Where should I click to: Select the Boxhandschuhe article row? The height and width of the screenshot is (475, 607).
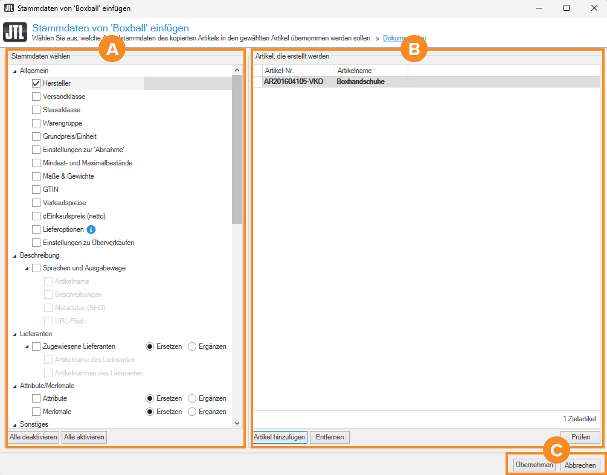(360, 81)
